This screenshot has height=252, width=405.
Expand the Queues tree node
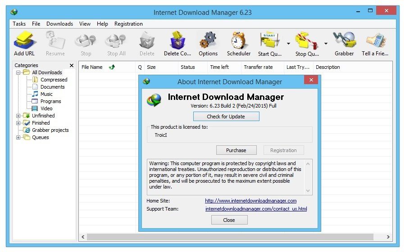[x=18, y=138]
